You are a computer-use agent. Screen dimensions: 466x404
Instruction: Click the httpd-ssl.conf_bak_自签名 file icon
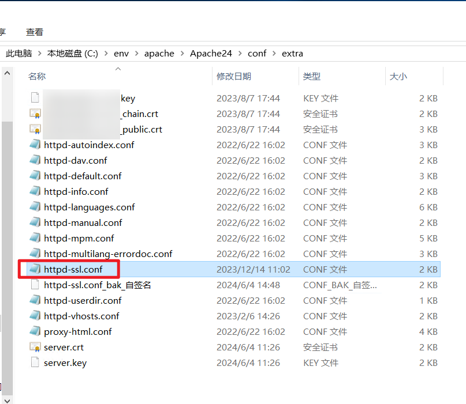tap(35, 285)
